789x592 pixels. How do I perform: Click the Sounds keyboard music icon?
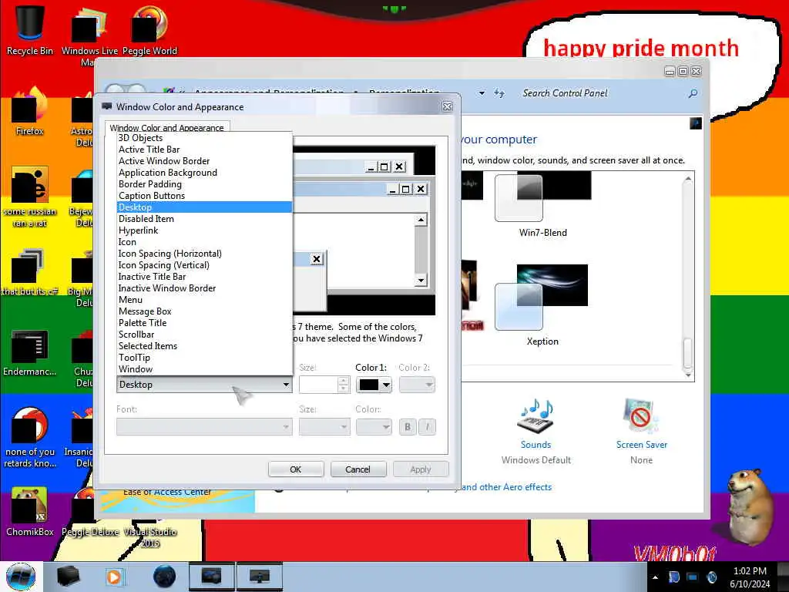click(536, 417)
